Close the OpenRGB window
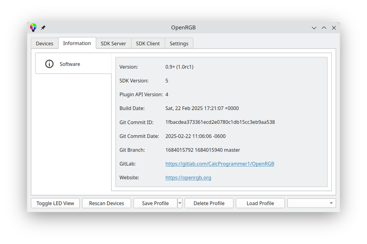This screenshot has width=367, height=244. click(334, 28)
